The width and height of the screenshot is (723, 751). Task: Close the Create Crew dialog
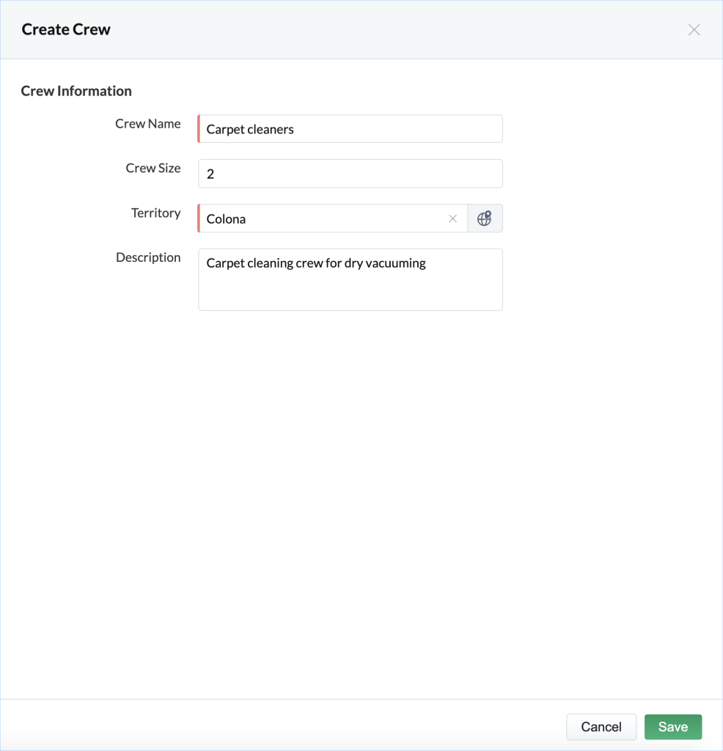[694, 30]
